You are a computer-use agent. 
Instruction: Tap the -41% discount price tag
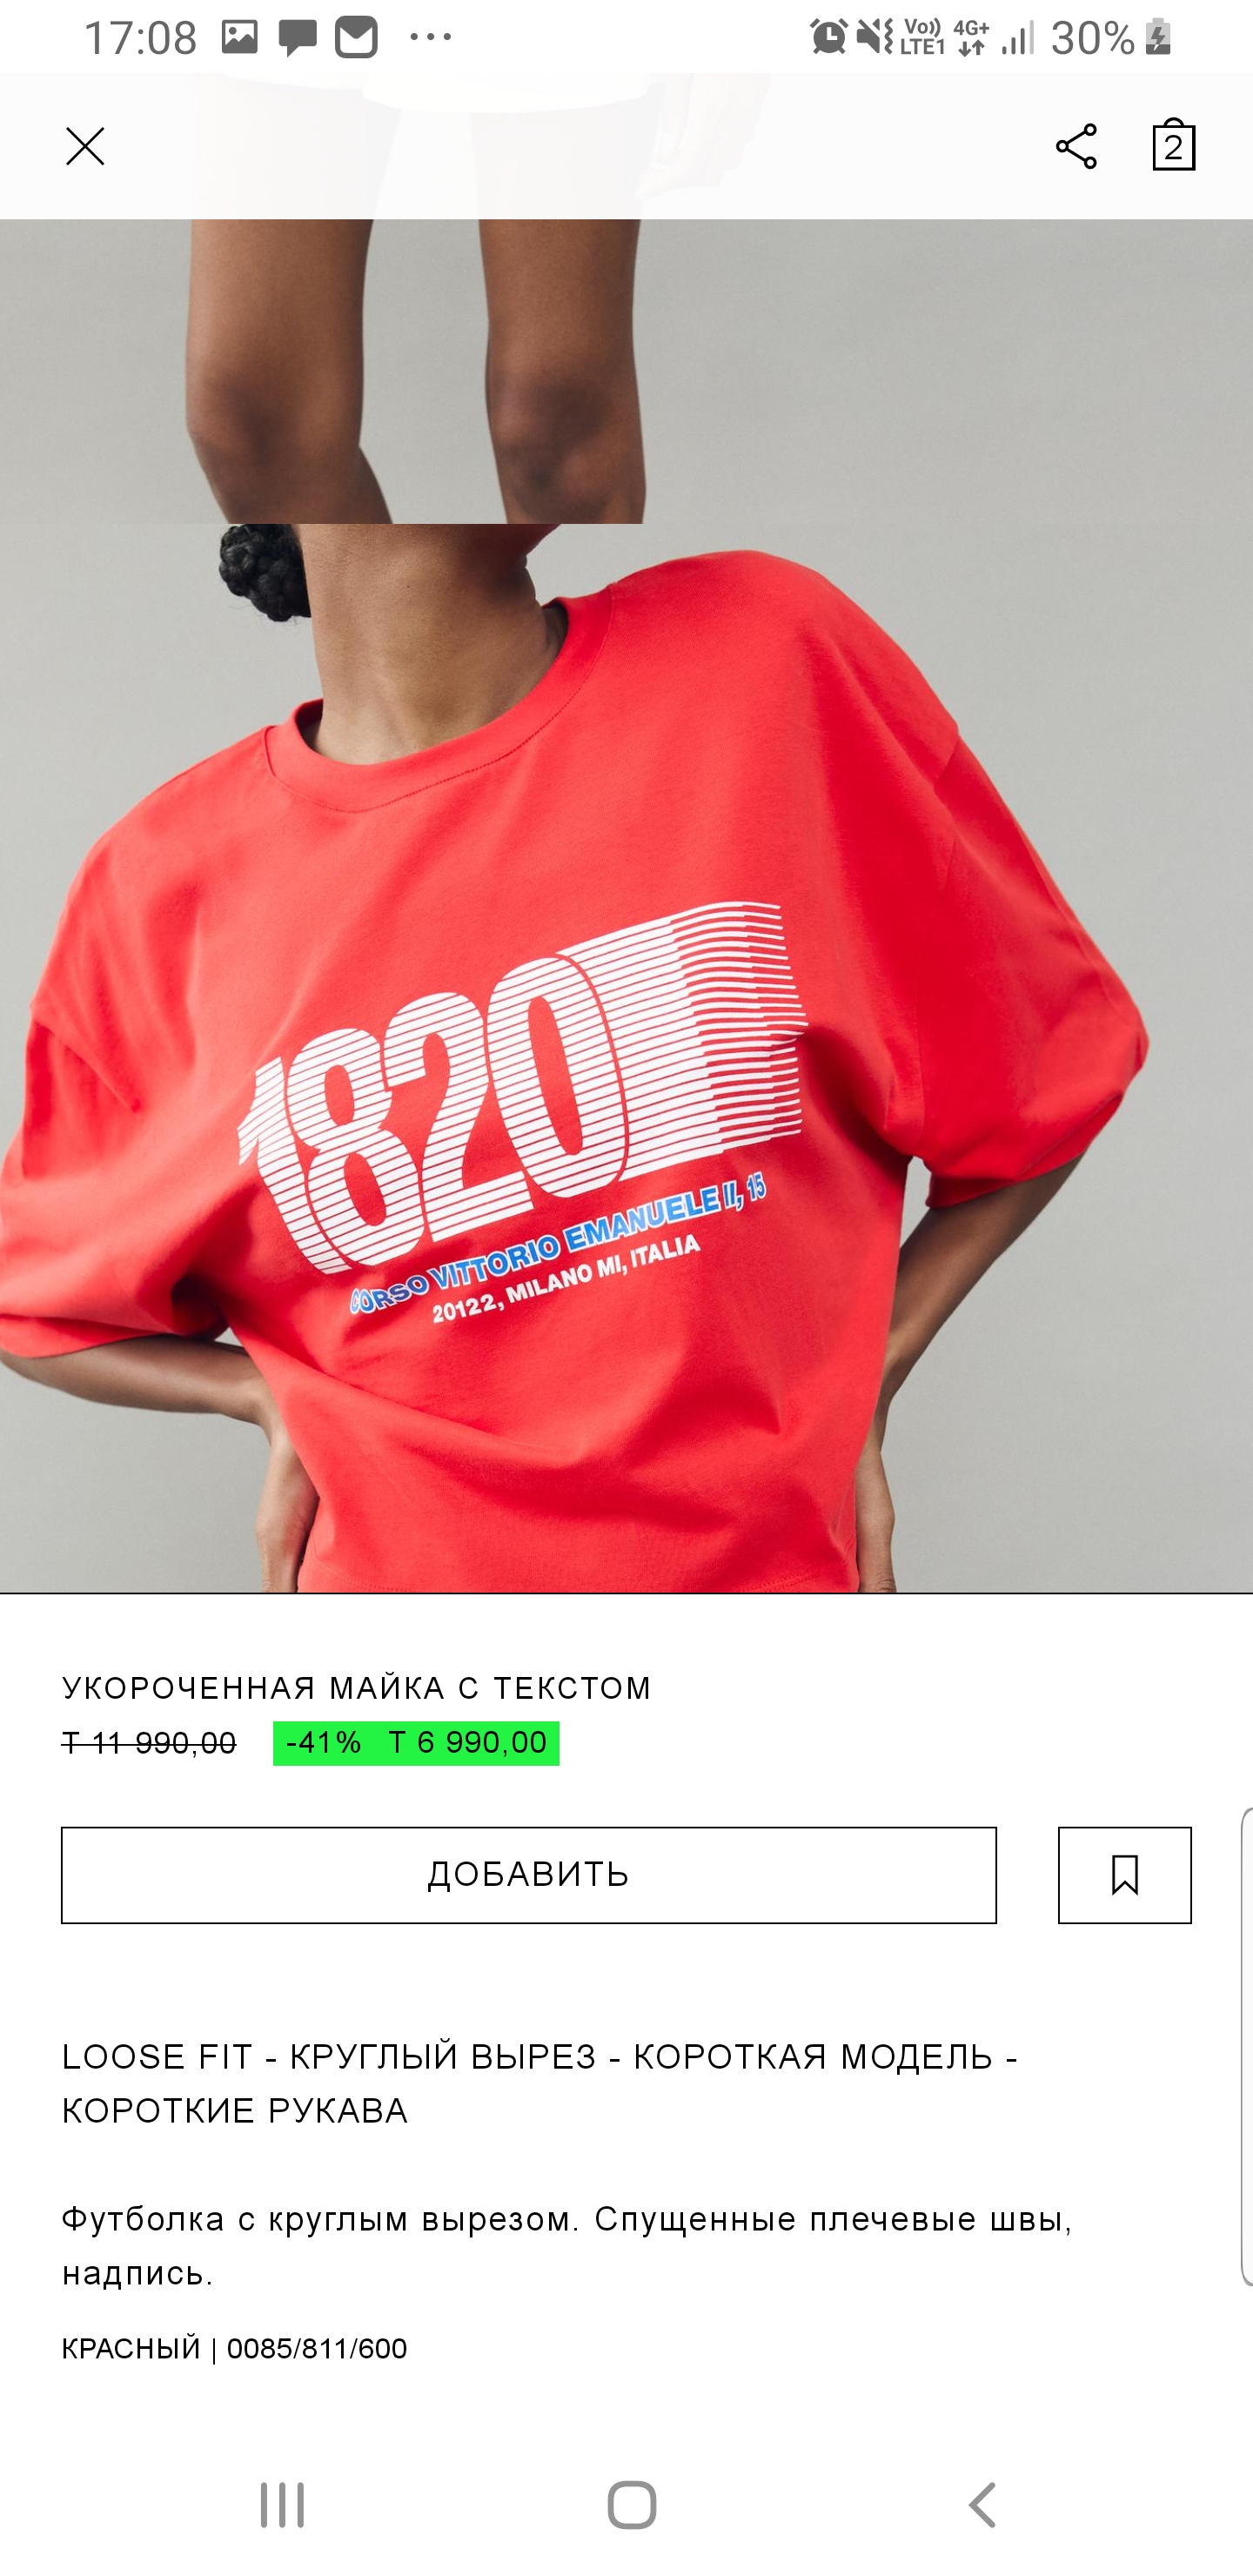coord(416,1743)
